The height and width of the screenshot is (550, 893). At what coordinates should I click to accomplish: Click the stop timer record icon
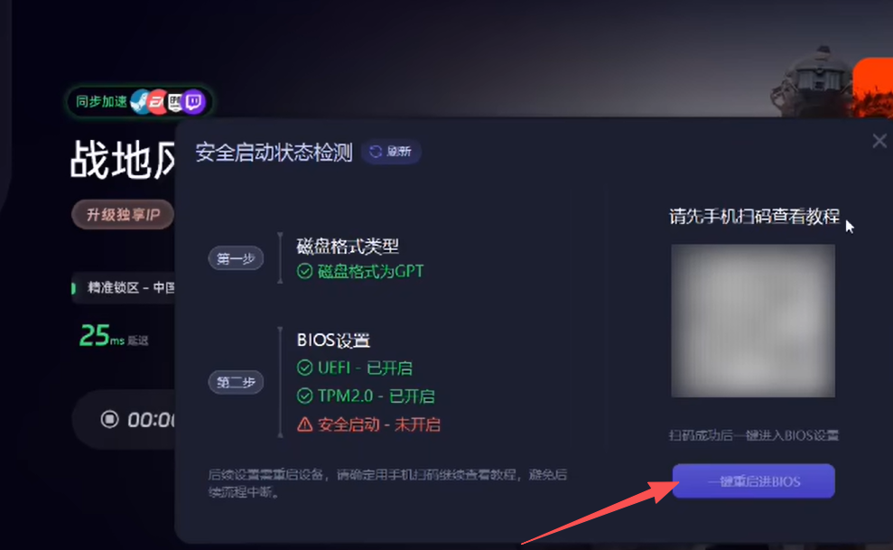[x=109, y=420]
